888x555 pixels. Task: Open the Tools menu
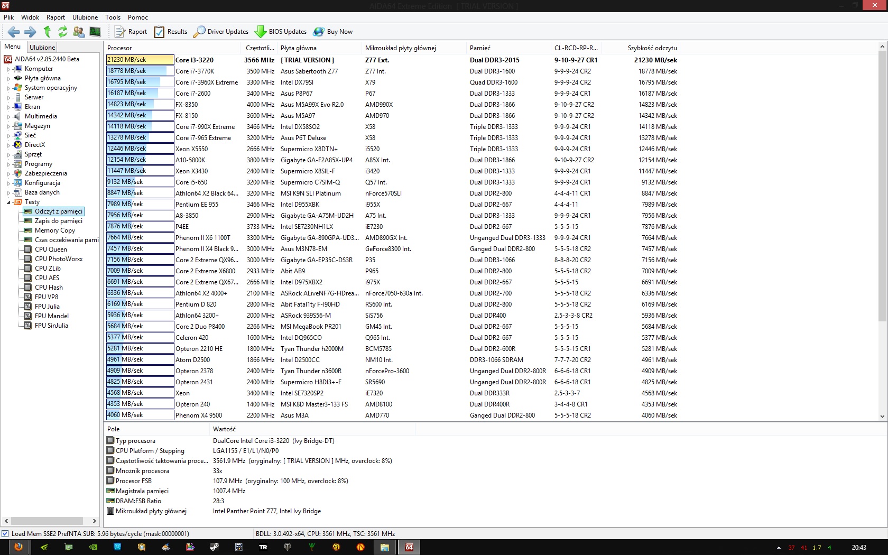[113, 17]
